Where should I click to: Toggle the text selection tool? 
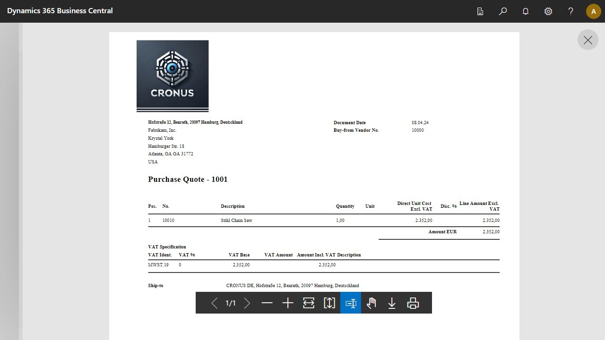pyautogui.click(x=350, y=303)
